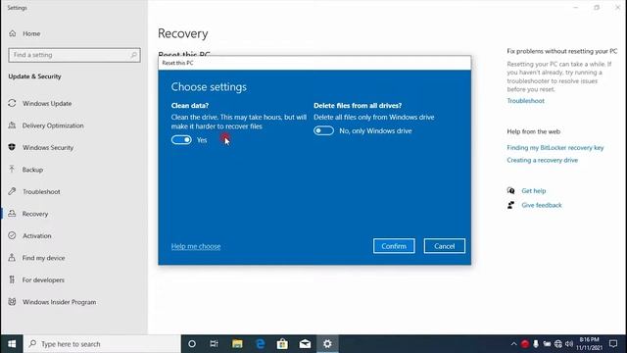Open Cortana from the taskbar circle icon
Image resolution: width=627 pixels, height=353 pixels.
coord(192,344)
